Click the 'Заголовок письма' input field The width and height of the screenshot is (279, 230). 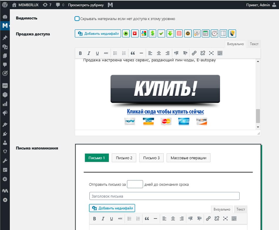[164, 196]
